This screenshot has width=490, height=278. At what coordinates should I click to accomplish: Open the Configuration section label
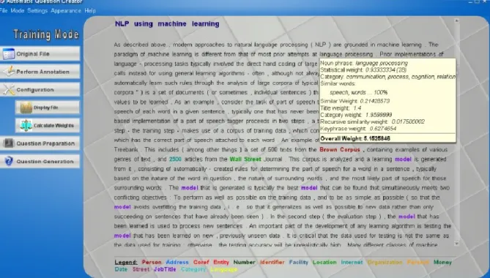[x=35, y=89]
